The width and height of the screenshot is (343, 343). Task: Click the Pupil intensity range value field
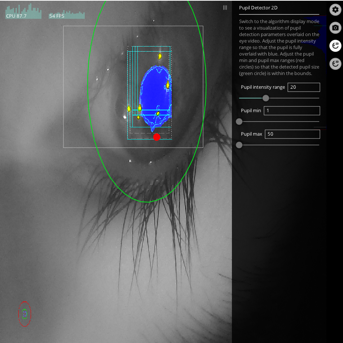tap(304, 87)
